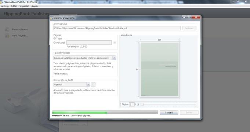Click the Importar Documento dialog title icon

pos(51,18)
